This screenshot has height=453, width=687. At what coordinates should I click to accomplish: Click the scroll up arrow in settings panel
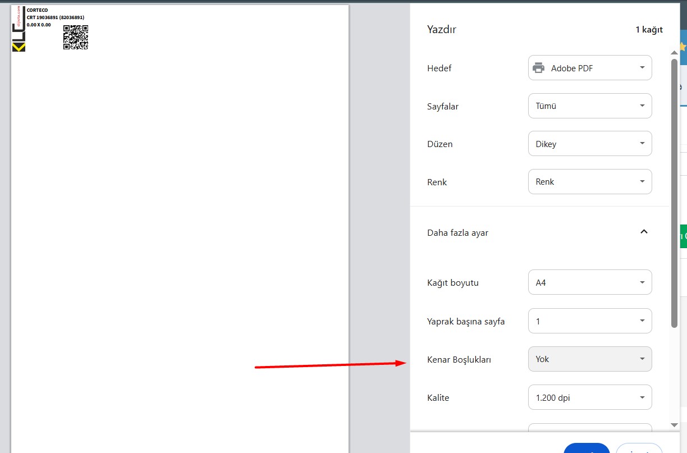pos(674,53)
